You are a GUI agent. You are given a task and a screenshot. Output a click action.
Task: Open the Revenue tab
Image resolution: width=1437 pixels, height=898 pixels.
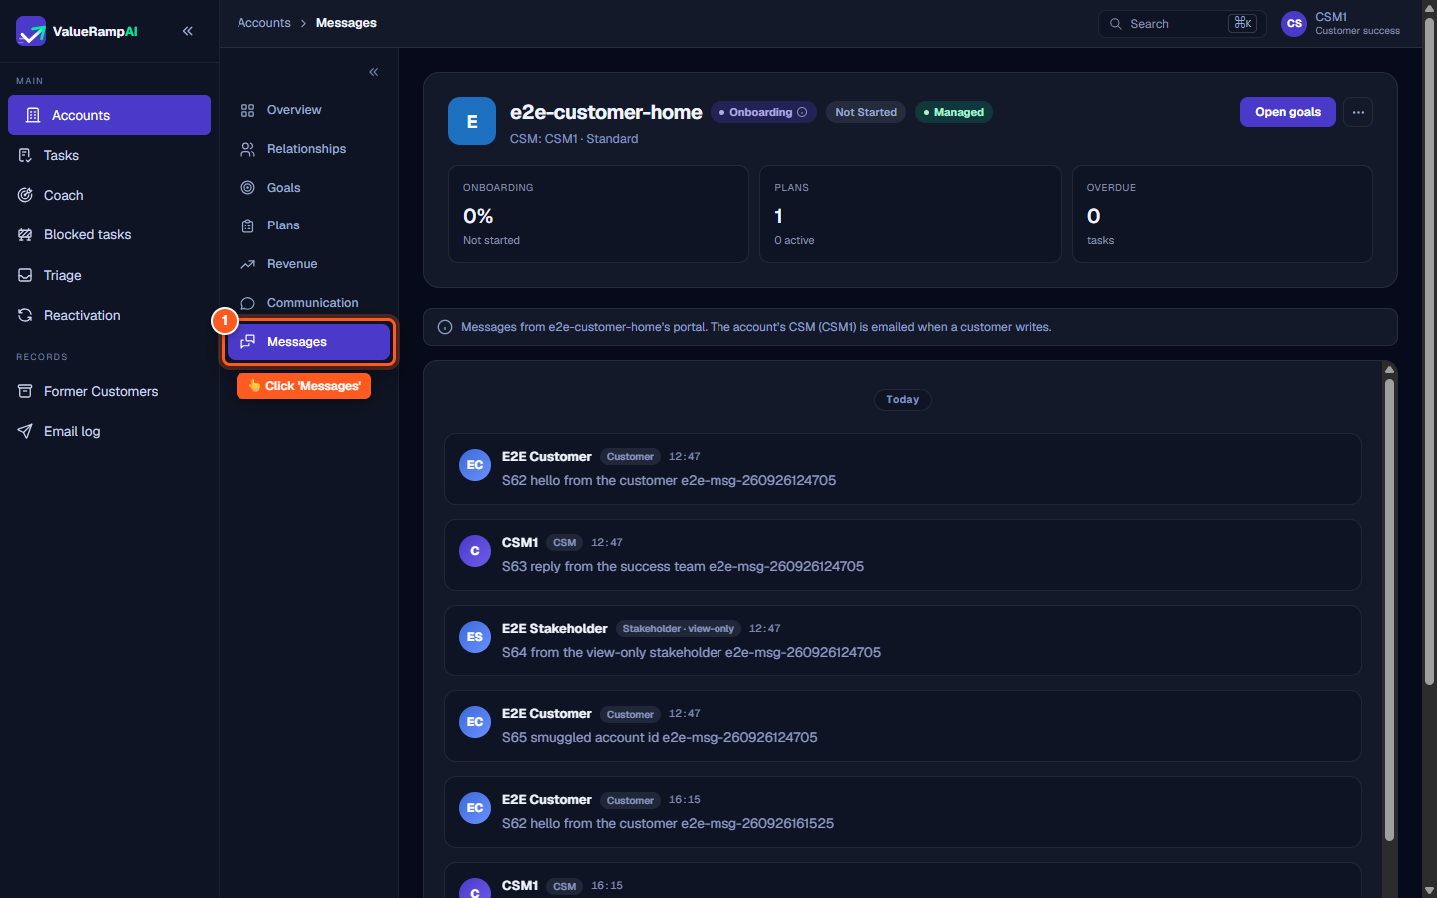308,264
